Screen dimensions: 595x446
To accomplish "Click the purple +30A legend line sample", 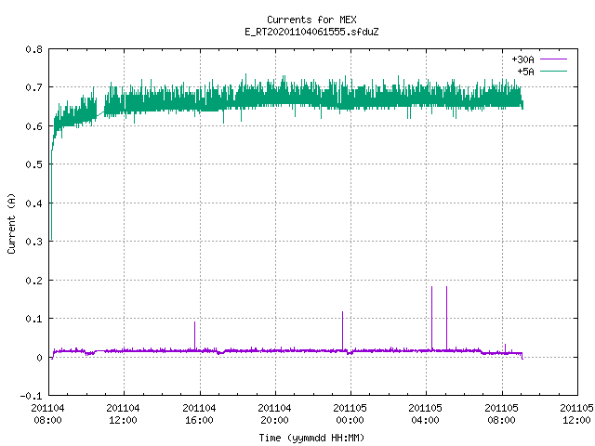I will [x=554, y=59].
